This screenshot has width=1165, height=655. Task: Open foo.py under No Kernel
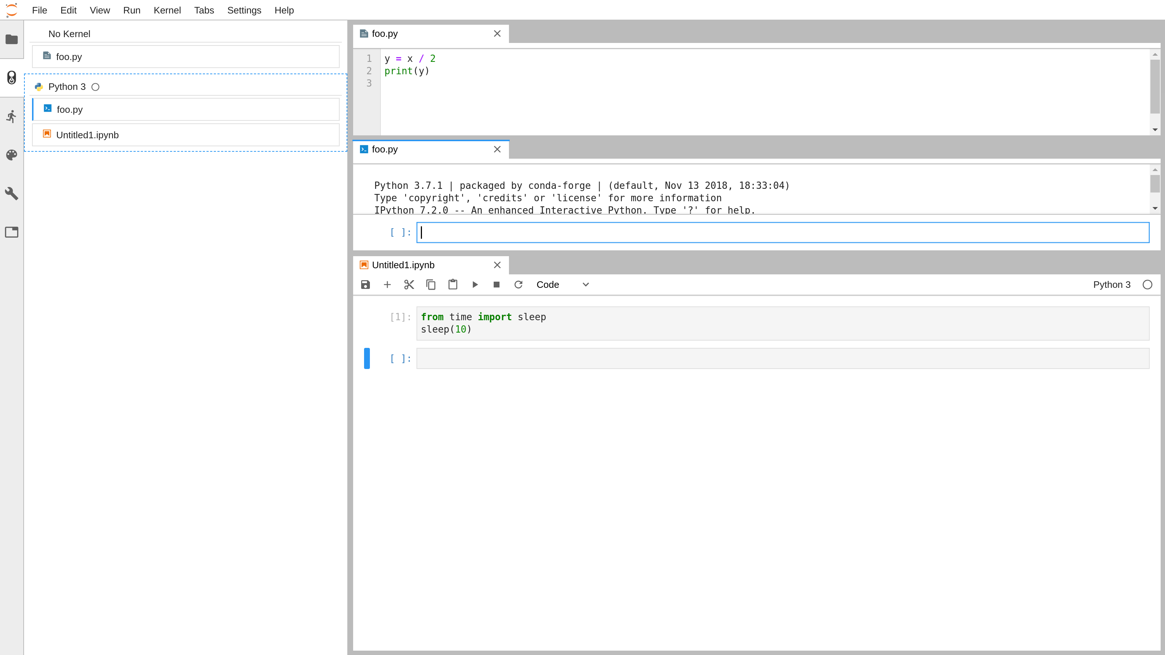(x=69, y=56)
